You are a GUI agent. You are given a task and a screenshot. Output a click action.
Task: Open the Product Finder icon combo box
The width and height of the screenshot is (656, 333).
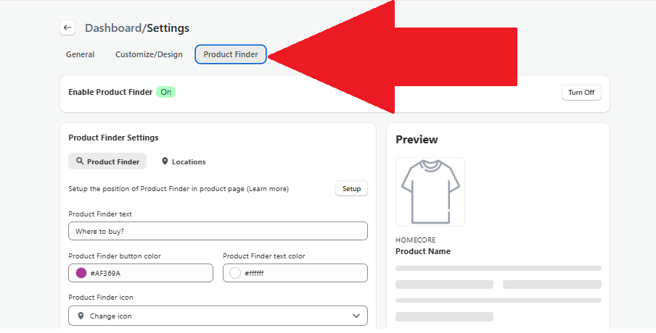[x=218, y=316]
